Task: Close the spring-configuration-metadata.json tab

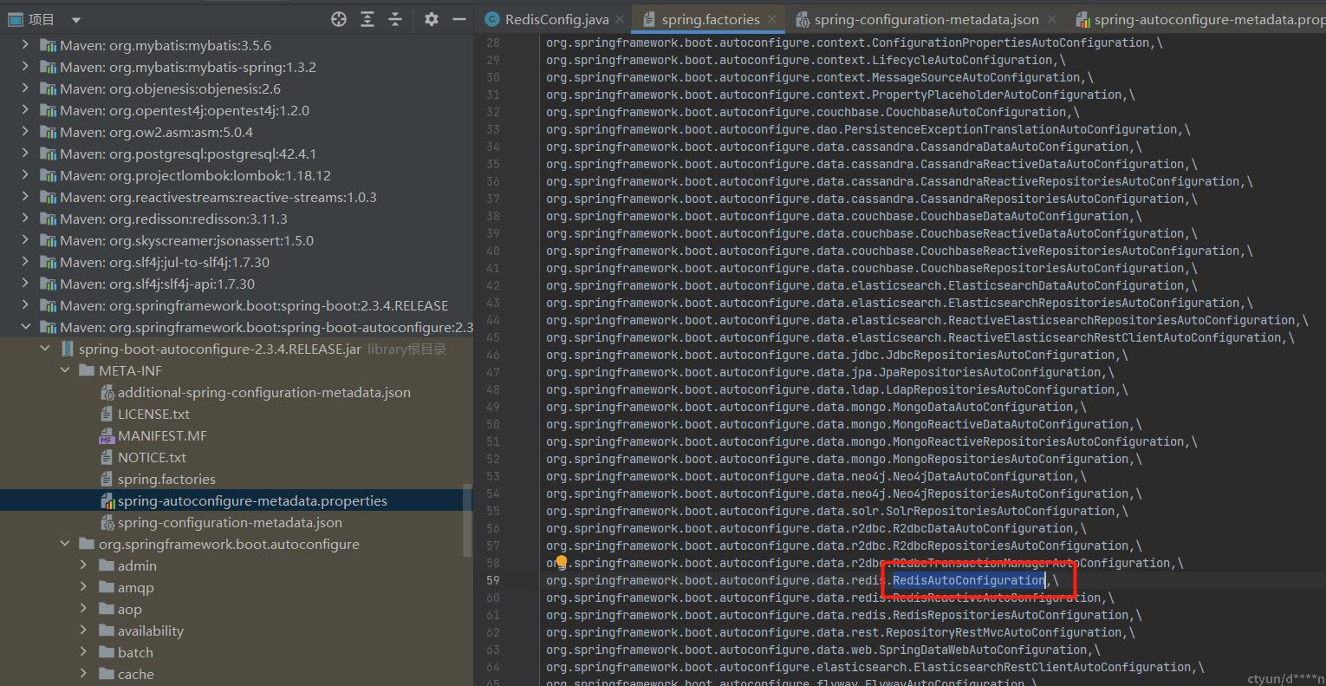Action: pos(1052,19)
